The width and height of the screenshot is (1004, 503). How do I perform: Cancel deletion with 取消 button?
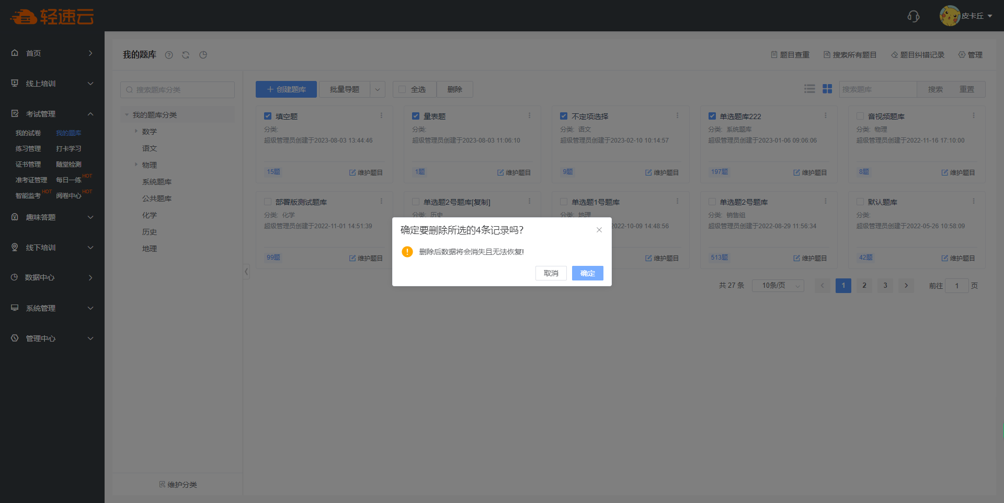click(551, 273)
